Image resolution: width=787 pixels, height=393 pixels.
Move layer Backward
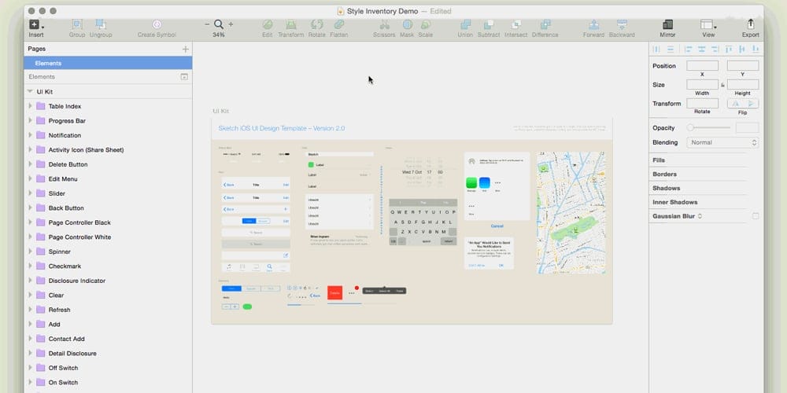click(x=622, y=24)
